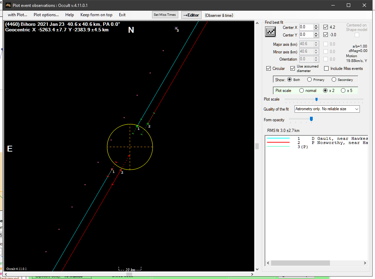Click the RMS fit 3.0 ±2.7 km text
Screen dimensions: 375x279
[x=283, y=131]
